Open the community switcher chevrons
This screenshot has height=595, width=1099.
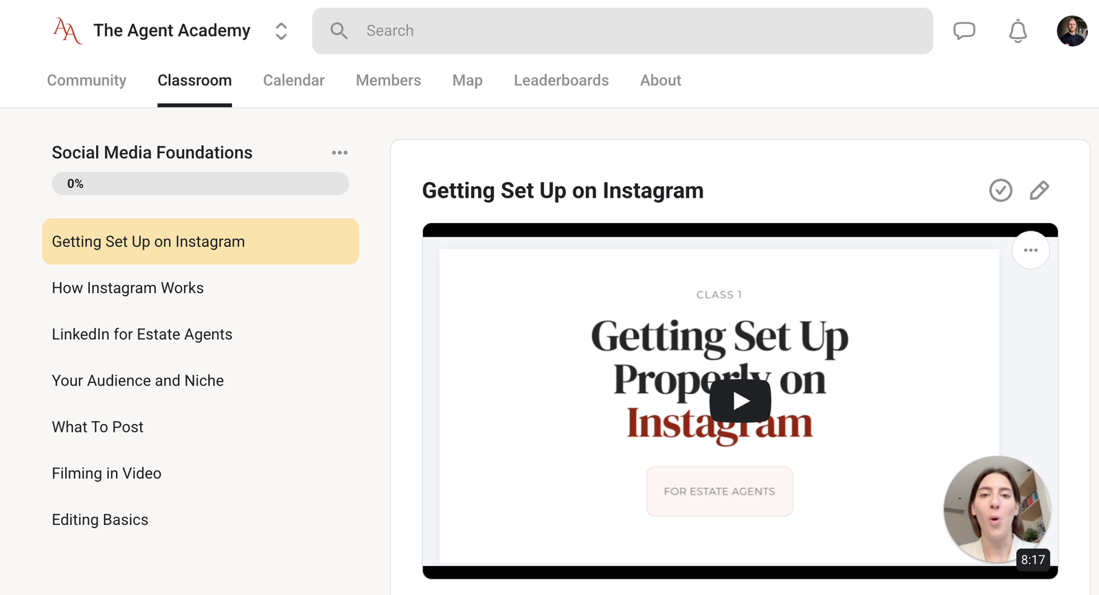(x=281, y=31)
